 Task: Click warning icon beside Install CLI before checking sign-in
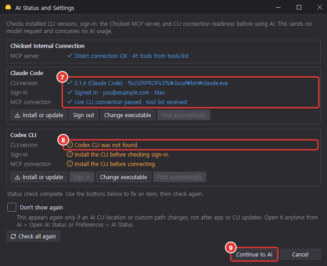coord(70,154)
